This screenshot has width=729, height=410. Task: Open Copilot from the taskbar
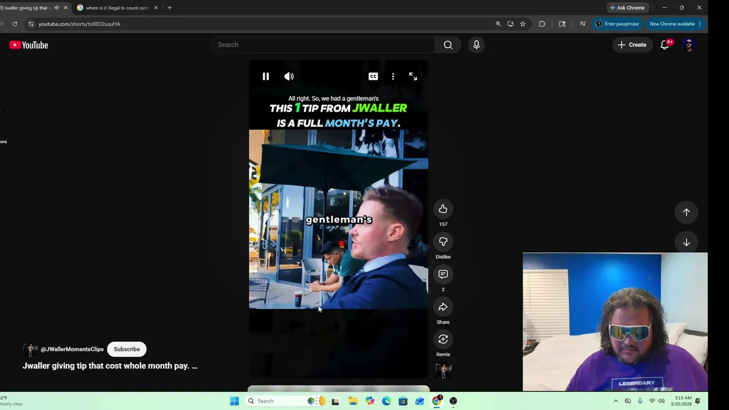[x=370, y=401]
